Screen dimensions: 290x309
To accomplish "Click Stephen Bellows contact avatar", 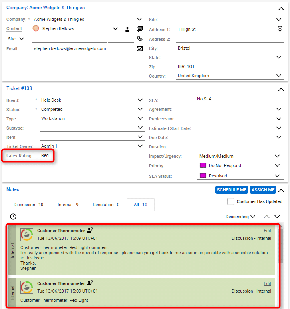I will pyautogui.click(x=36, y=28).
